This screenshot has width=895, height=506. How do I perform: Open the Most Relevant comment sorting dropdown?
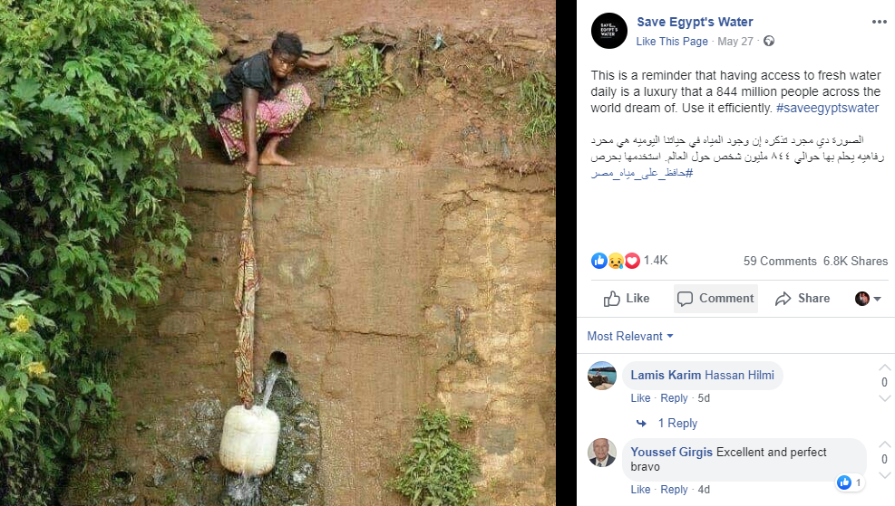pos(630,336)
